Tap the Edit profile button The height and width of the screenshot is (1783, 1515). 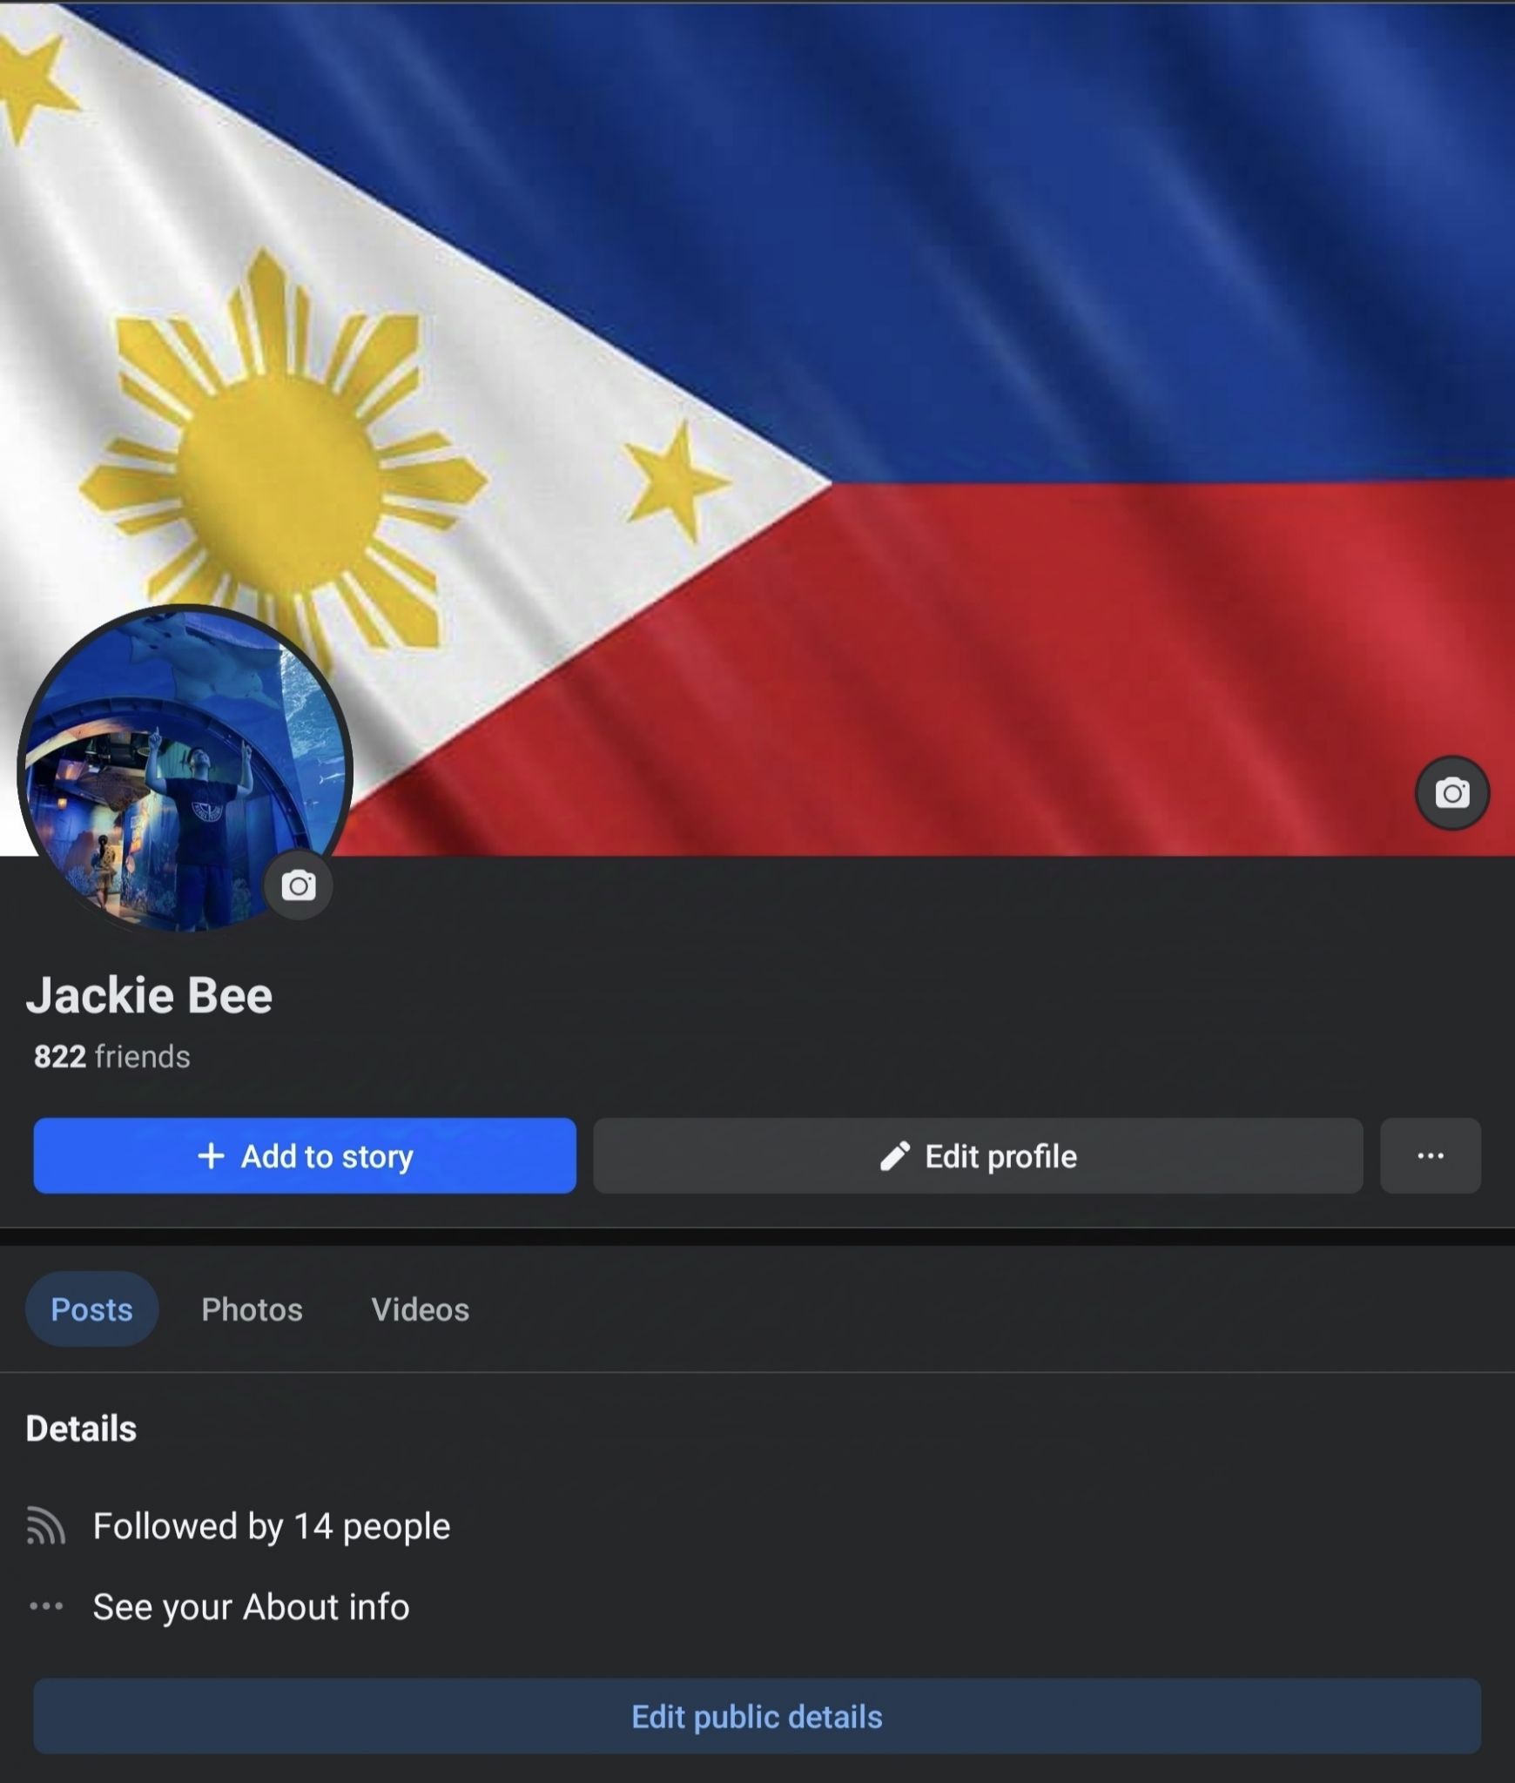point(978,1155)
